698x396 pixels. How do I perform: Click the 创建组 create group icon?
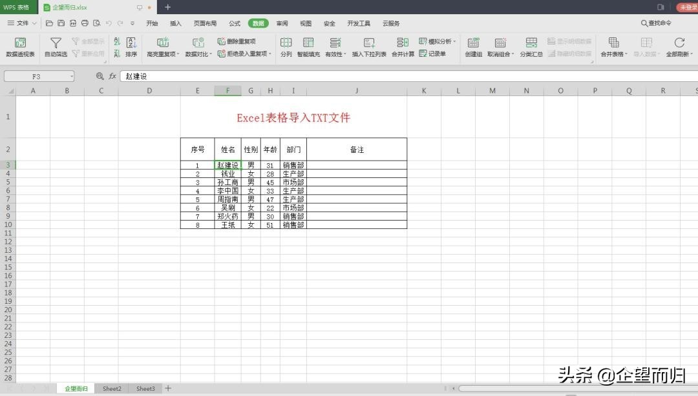tap(473, 43)
